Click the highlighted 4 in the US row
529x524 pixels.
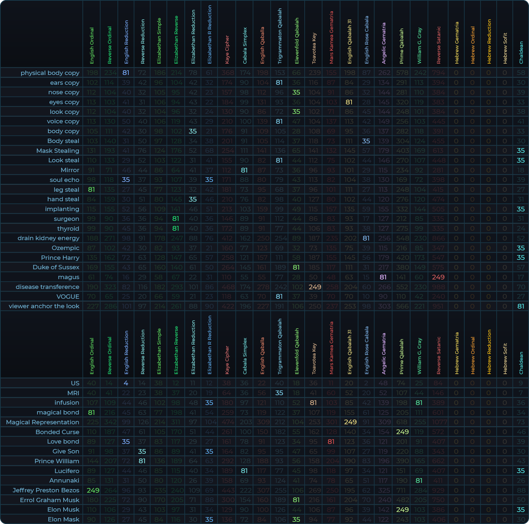(x=126, y=383)
